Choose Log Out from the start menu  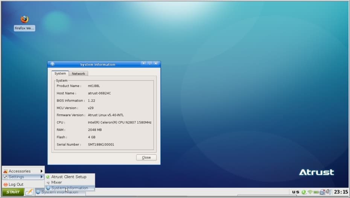[23, 184]
